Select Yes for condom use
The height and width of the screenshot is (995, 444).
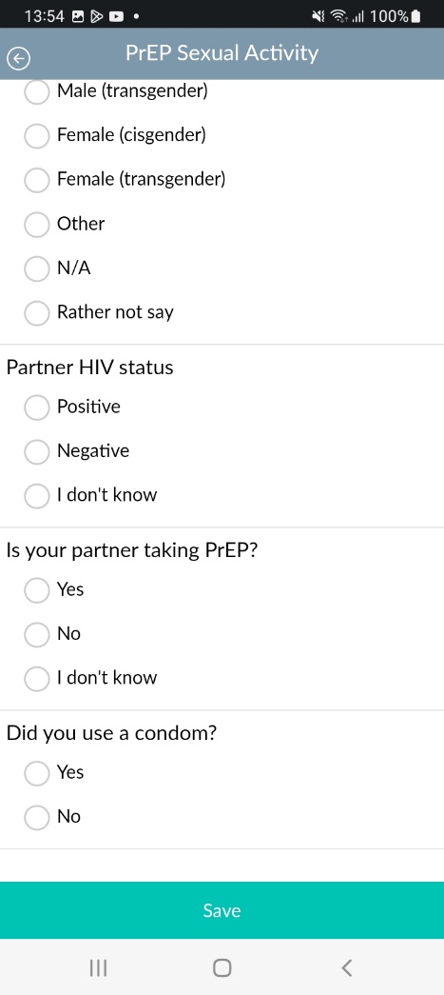[37, 772]
